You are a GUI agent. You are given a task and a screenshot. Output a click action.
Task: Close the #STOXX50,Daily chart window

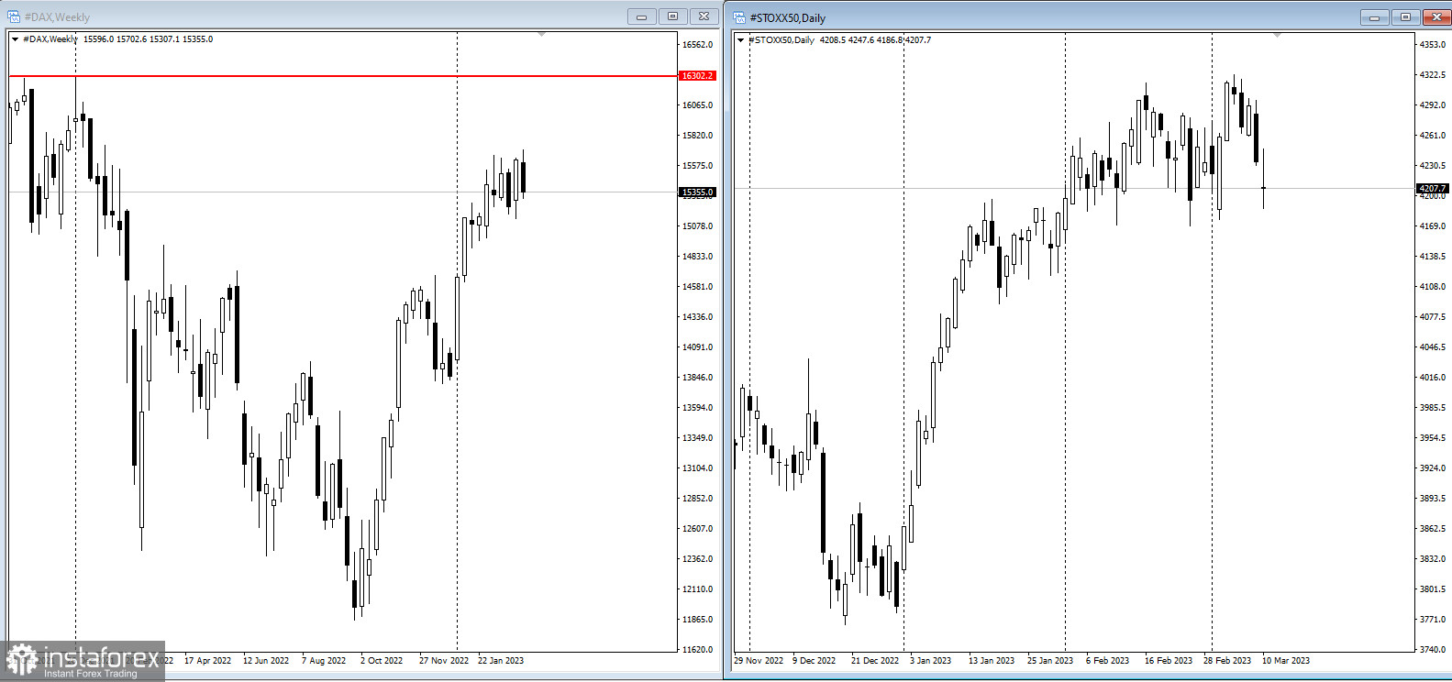click(x=1436, y=17)
